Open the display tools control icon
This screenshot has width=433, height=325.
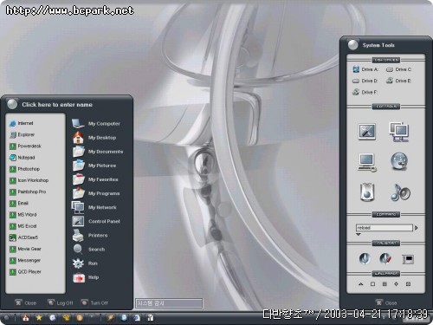click(366, 132)
